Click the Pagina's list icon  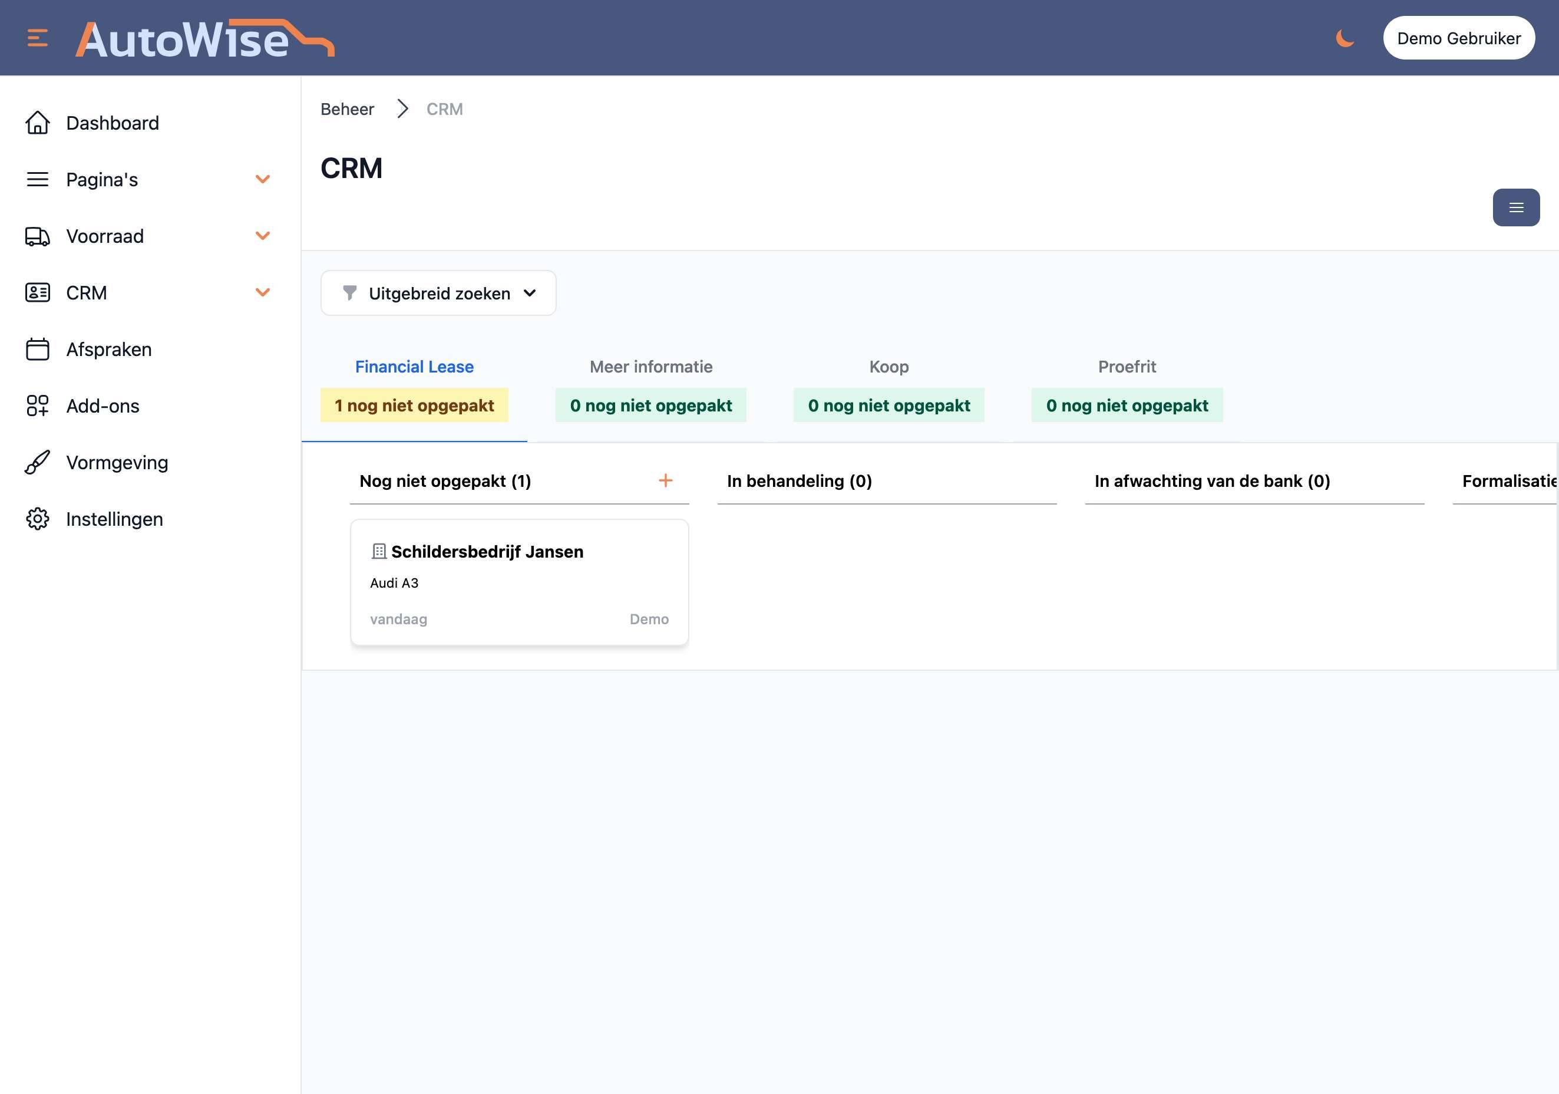coord(37,179)
